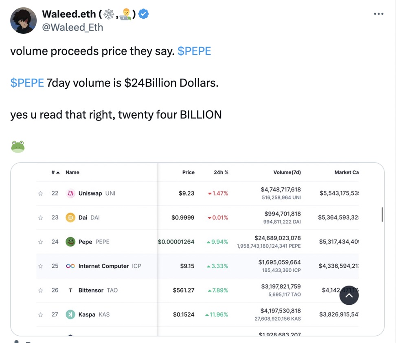Click the Internet Computer infinity logo
Viewport: 397px width, 343px height.
(70, 266)
